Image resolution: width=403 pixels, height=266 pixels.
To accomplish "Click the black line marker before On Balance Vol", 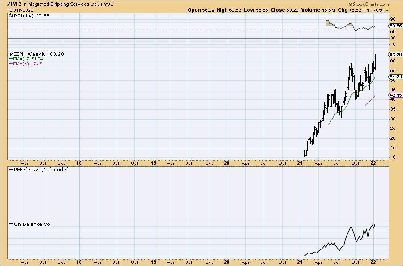I will point(11,224).
